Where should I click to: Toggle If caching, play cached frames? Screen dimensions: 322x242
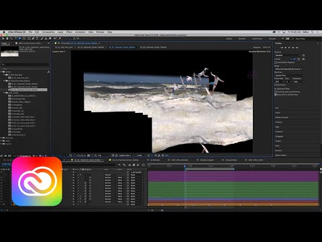276,92
